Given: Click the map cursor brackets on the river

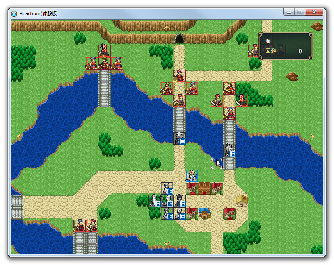Looking at the screenshot, I should coord(217,163).
